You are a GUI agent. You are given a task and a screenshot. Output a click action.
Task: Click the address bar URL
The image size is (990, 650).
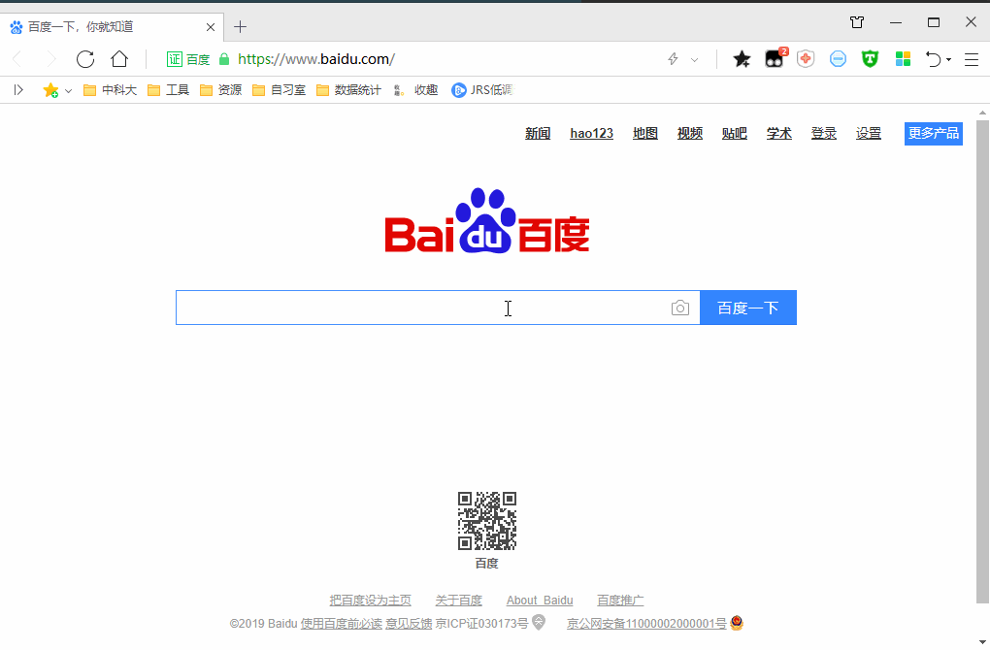[x=316, y=59]
